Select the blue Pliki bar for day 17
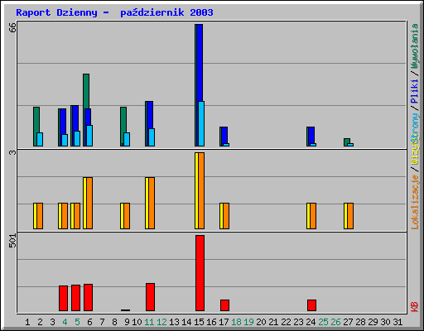Image resolution: width=424 pixels, height=331 pixels. point(224,135)
